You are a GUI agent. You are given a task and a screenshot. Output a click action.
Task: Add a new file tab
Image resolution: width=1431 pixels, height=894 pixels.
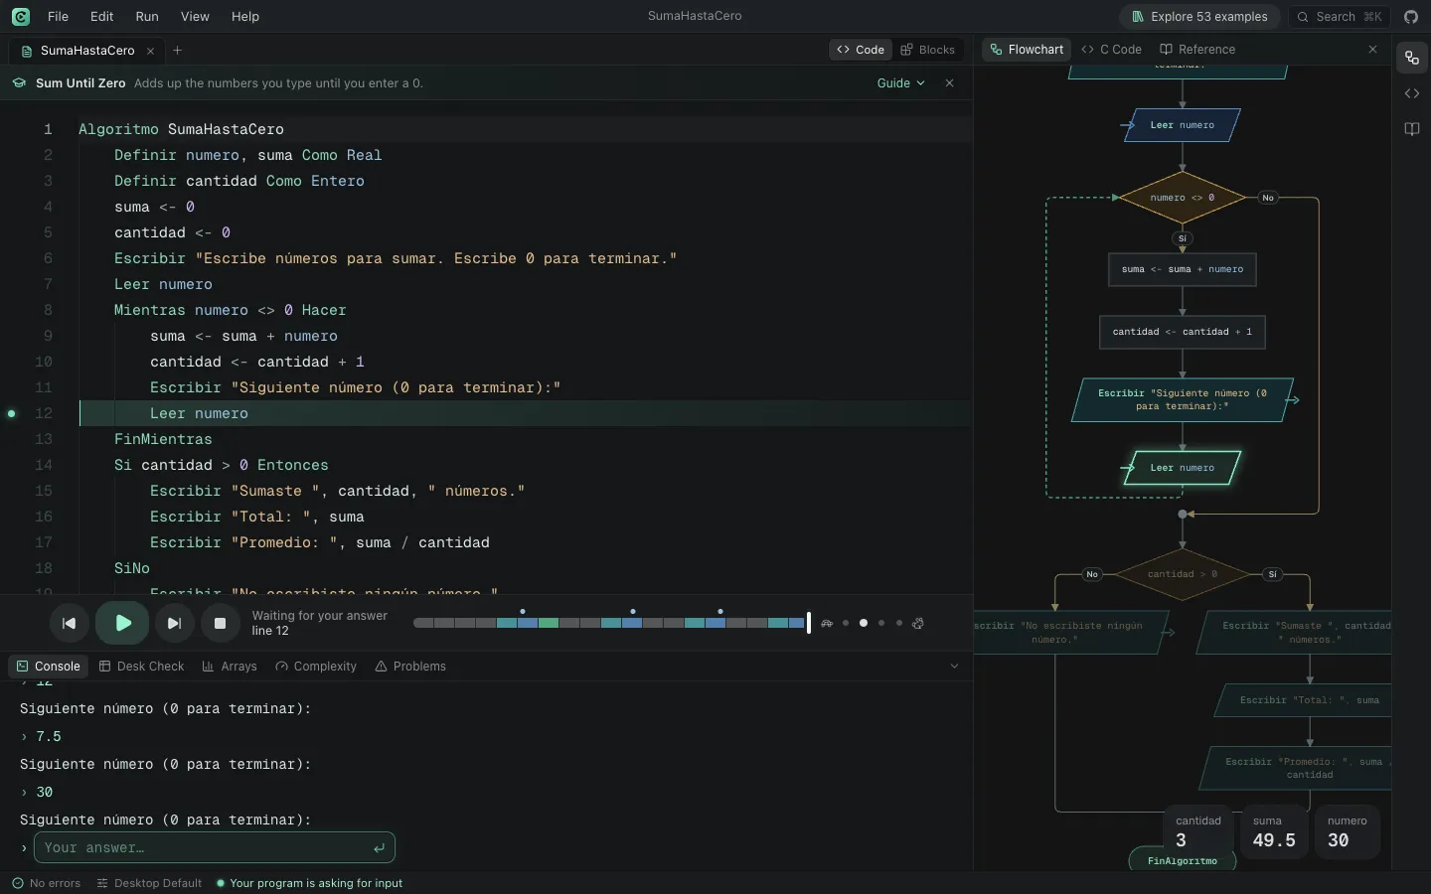point(177,51)
